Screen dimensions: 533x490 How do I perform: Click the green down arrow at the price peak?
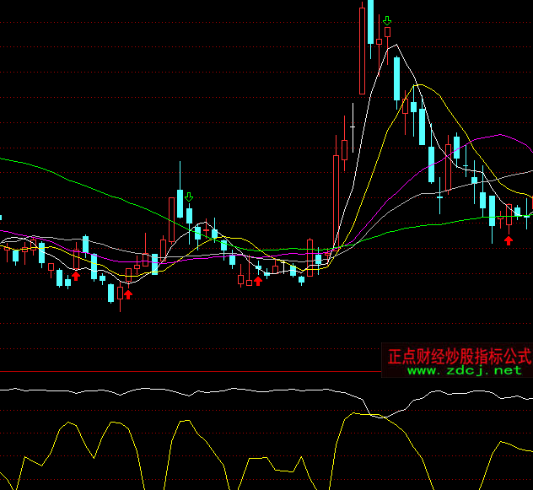coord(387,20)
